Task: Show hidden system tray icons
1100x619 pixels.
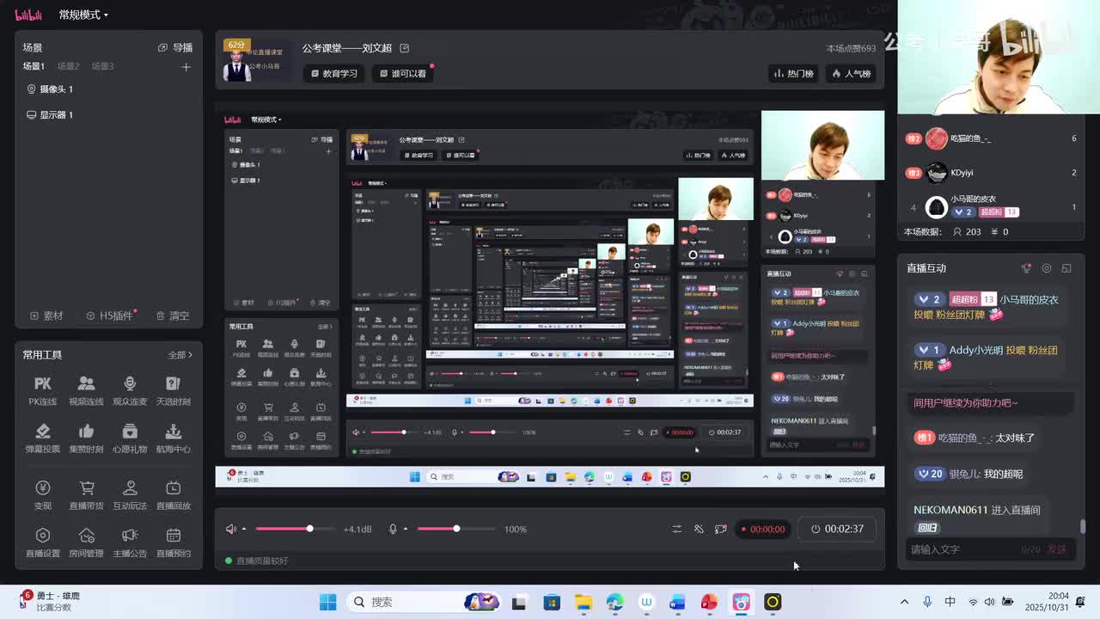Action: [x=904, y=602]
